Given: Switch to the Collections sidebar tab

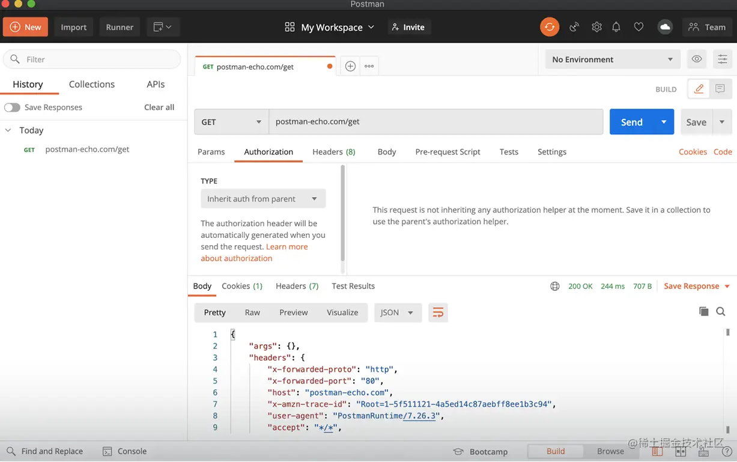Looking at the screenshot, I should tap(92, 84).
